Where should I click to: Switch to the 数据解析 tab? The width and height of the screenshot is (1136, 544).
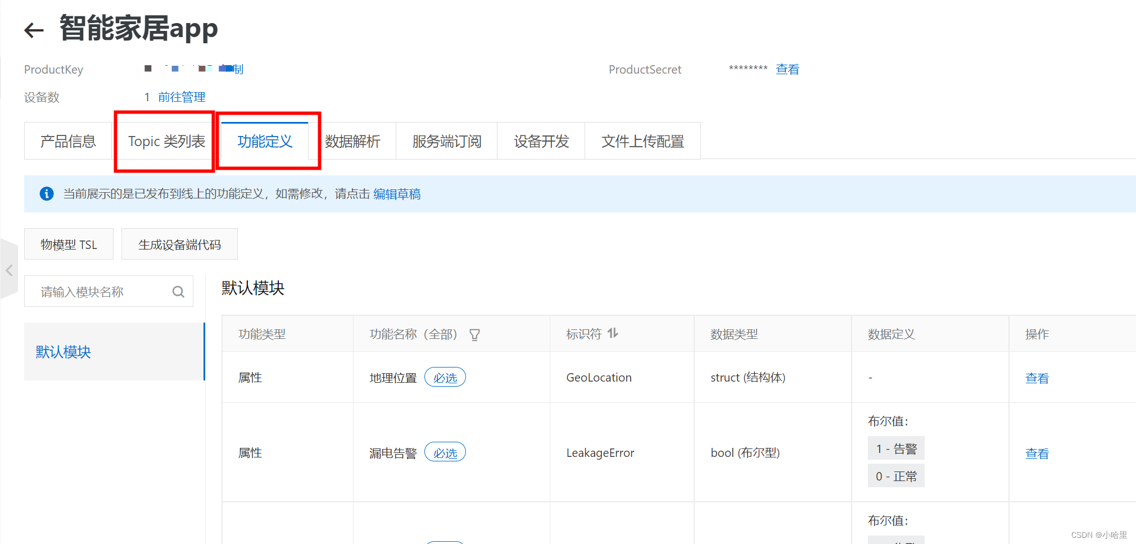click(x=352, y=141)
